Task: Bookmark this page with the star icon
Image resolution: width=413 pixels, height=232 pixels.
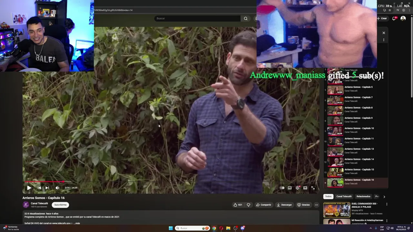Action: 389,10
